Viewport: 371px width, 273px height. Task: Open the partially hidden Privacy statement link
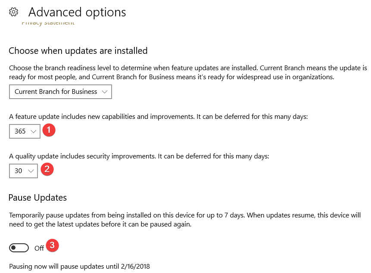pyautogui.click(x=48, y=23)
